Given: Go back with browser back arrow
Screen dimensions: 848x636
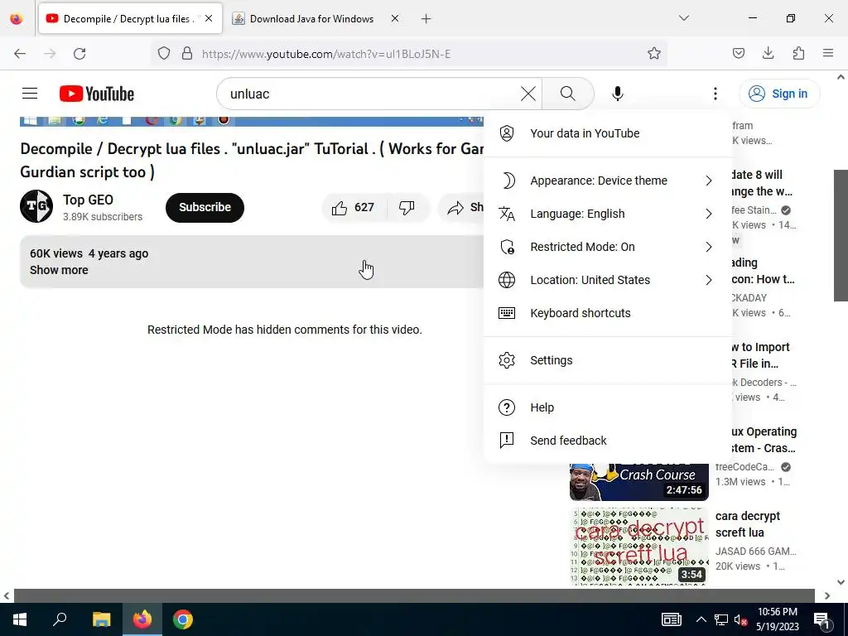Looking at the screenshot, I should (x=20, y=54).
